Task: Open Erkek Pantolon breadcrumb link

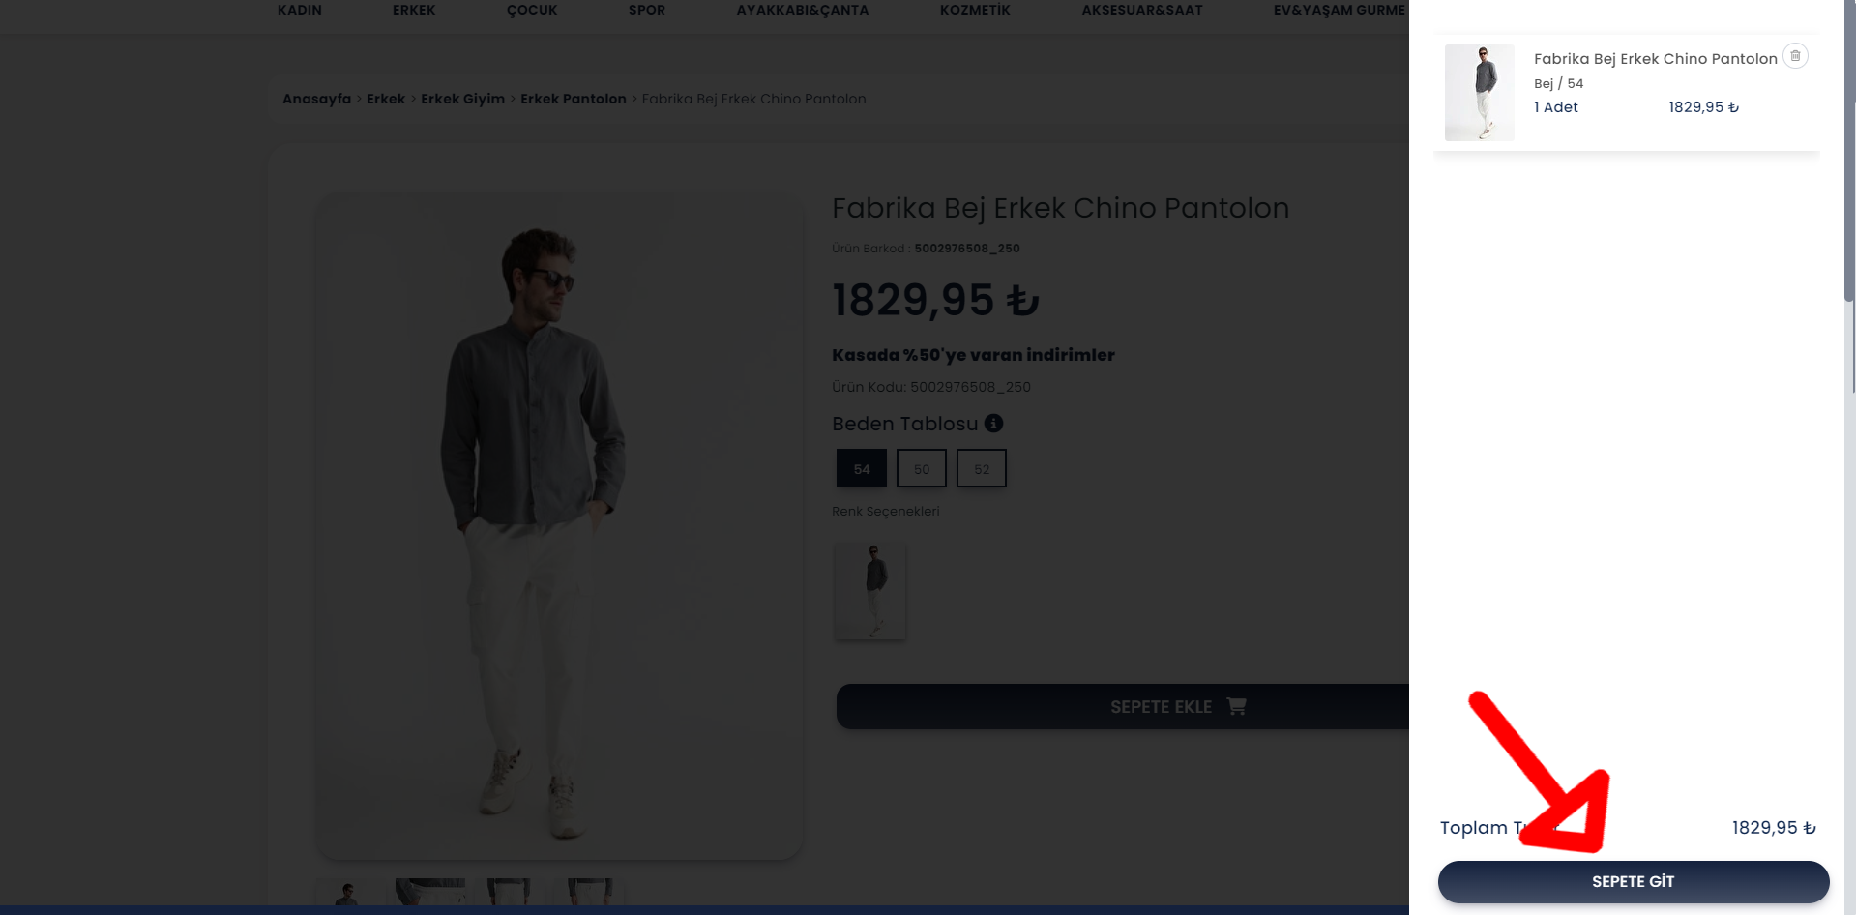Action: click(x=574, y=99)
